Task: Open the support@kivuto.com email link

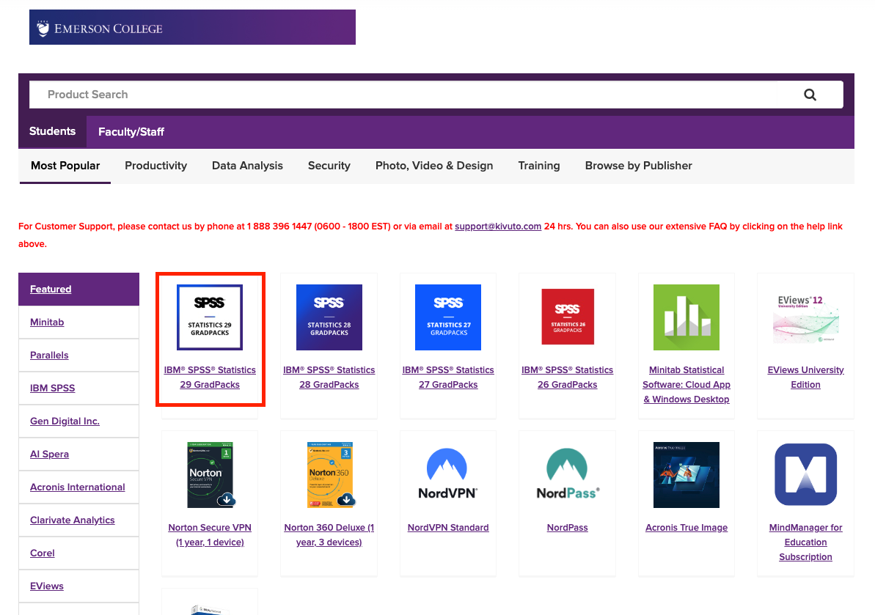Action: pyautogui.click(x=498, y=226)
